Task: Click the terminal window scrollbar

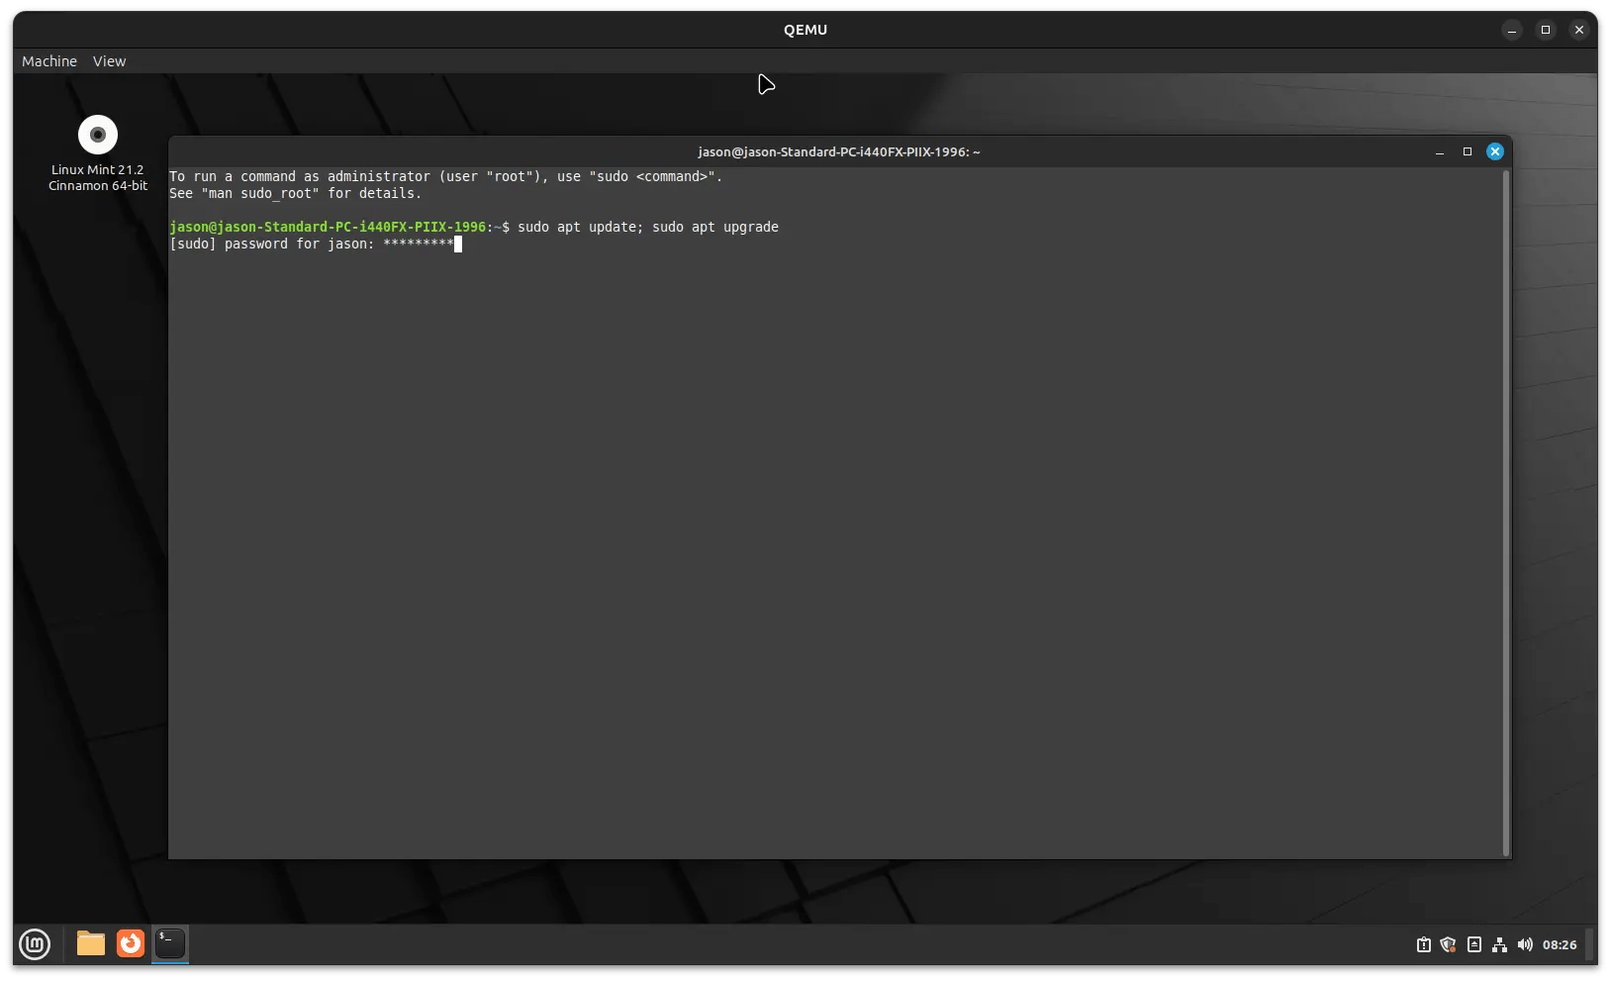Action: (x=1504, y=495)
